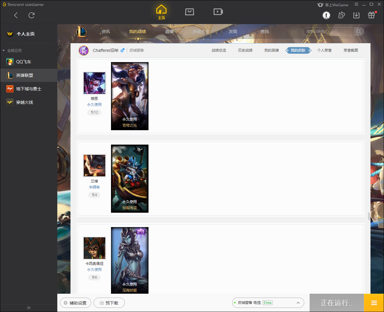Screen dimensions: 384x312
Task: Click the 兰博 champion portrait
Action: 94,166
